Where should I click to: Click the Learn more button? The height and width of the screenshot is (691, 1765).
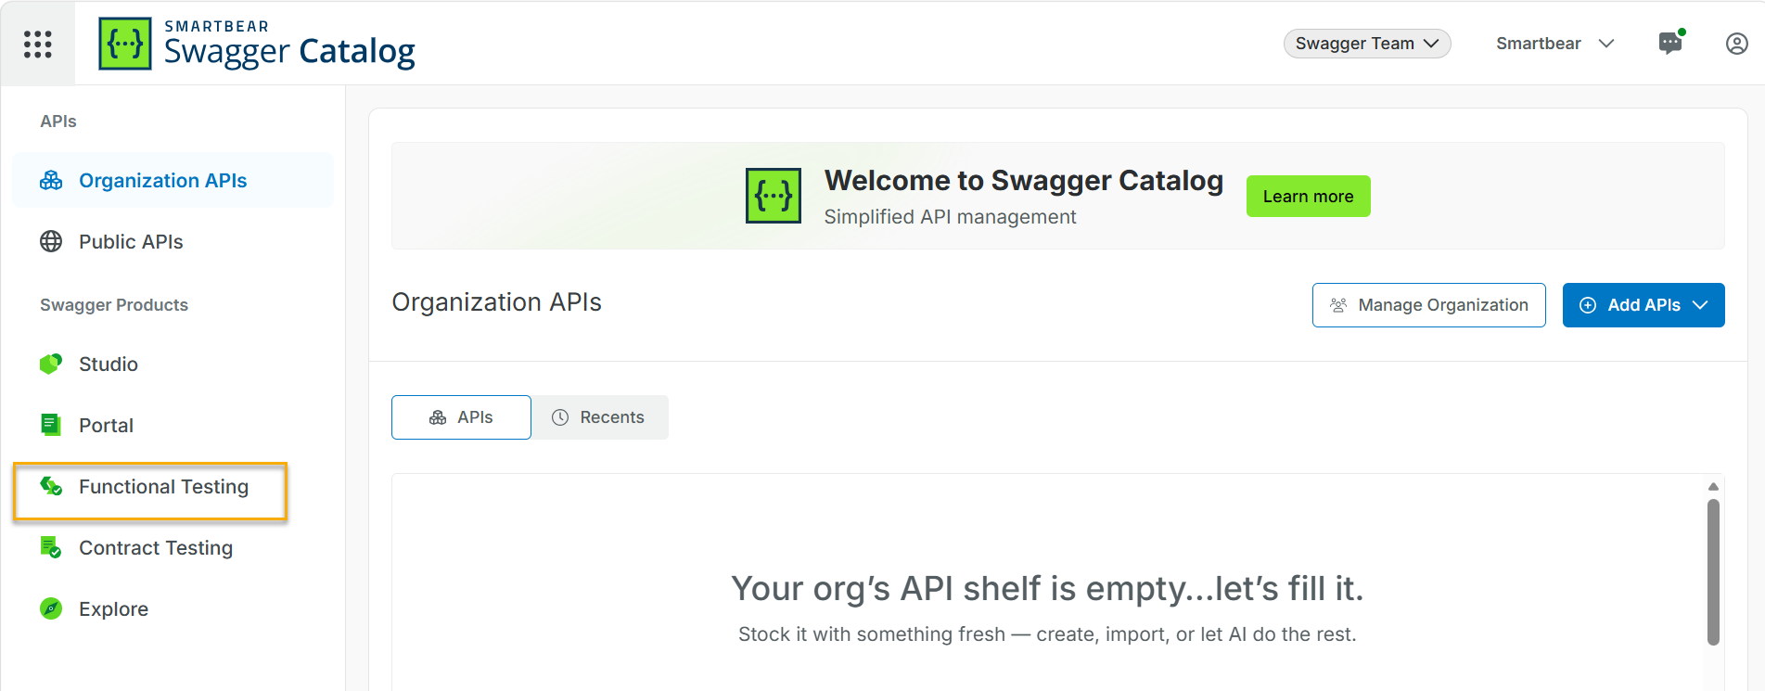coord(1308,197)
